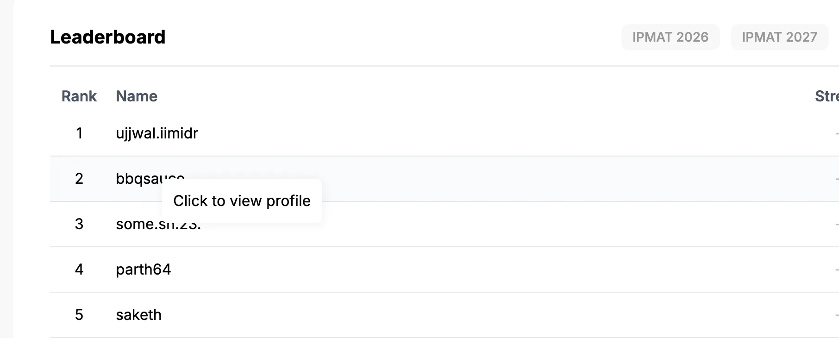Click the rank number 1 cell

click(79, 133)
